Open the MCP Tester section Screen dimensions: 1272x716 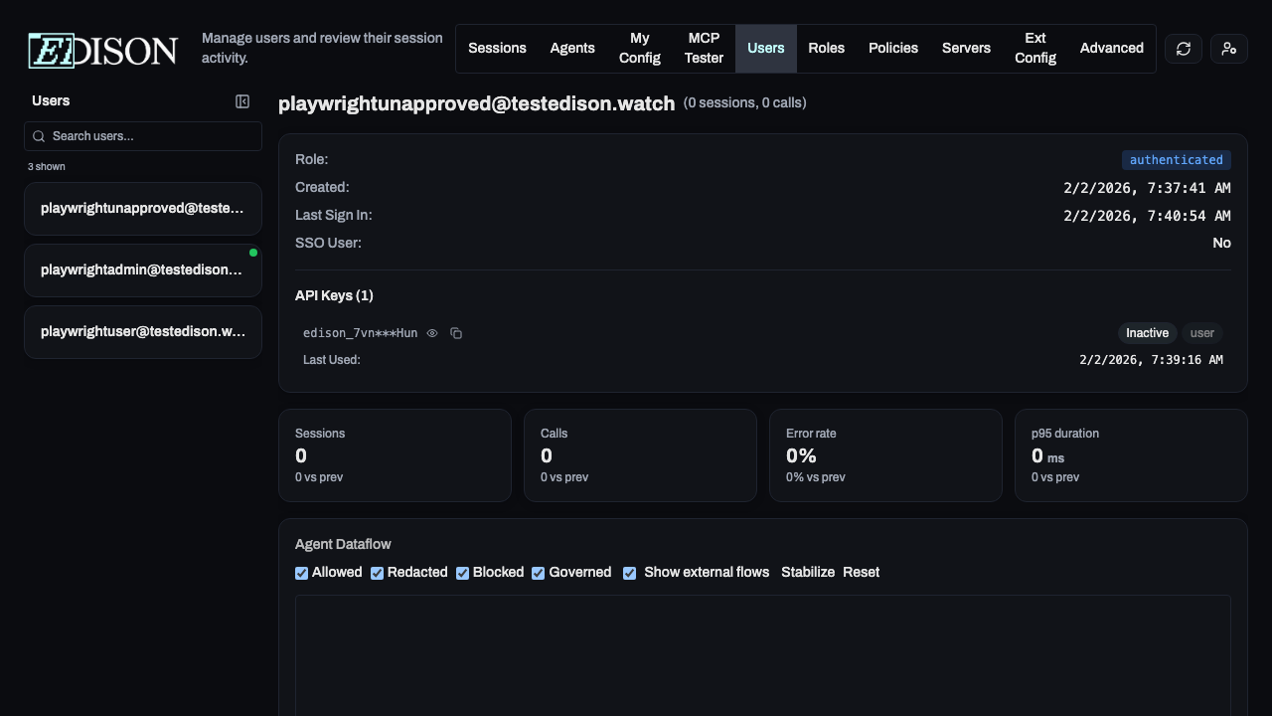click(x=703, y=48)
